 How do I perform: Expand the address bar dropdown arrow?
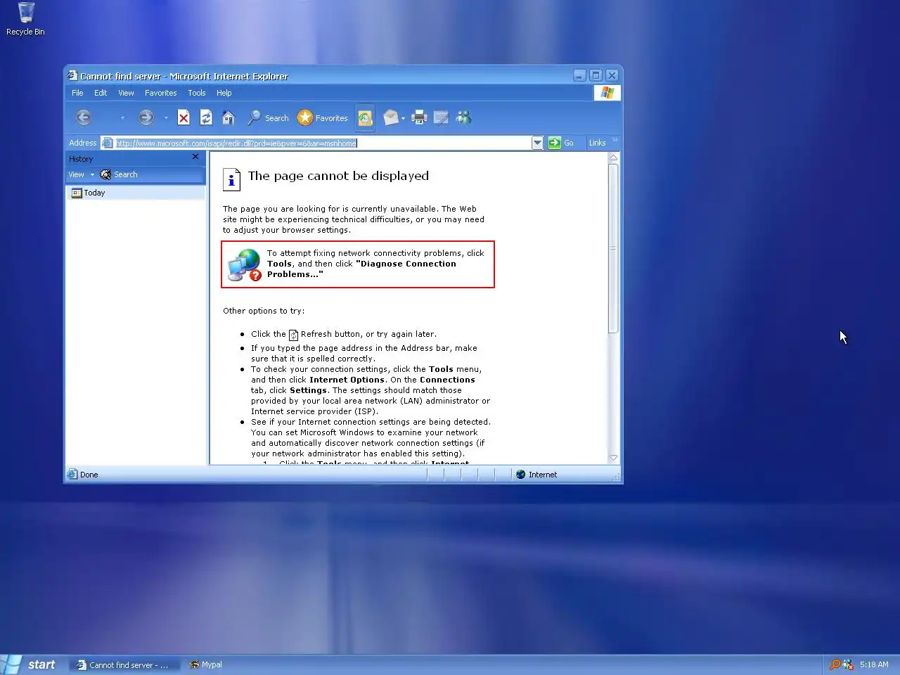pos(537,143)
